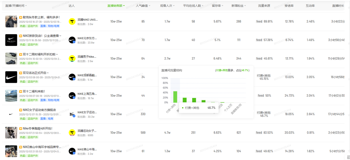This screenshot has height=160, width=350.
Task: Click the 滔搏运动女子 yellow avatar icon
Action: click(72, 133)
